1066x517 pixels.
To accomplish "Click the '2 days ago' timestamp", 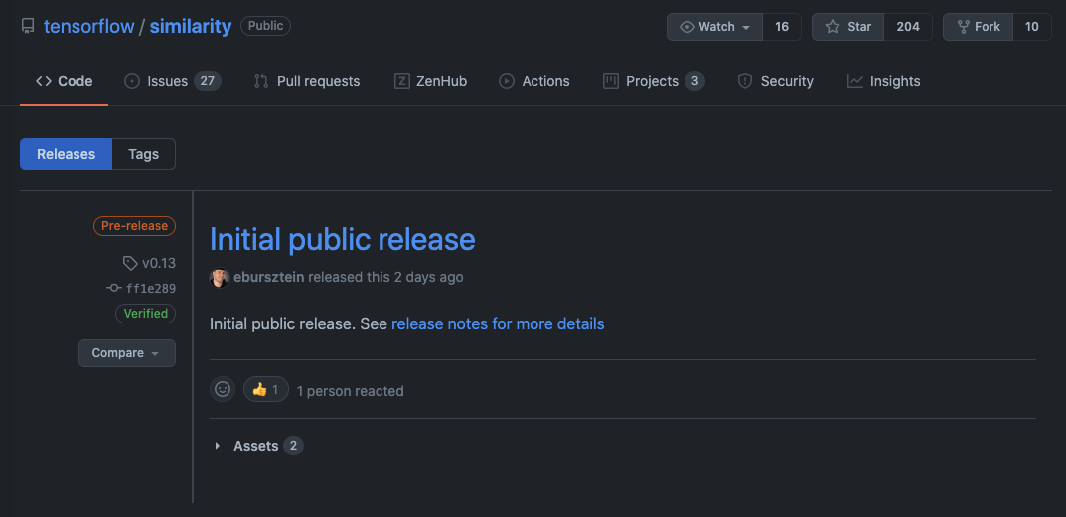I will pyautogui.click(x=429, y=277).
